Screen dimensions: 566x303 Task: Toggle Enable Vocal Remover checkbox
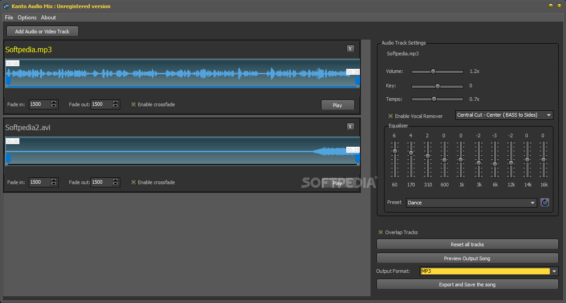click(x=390, y=116)
